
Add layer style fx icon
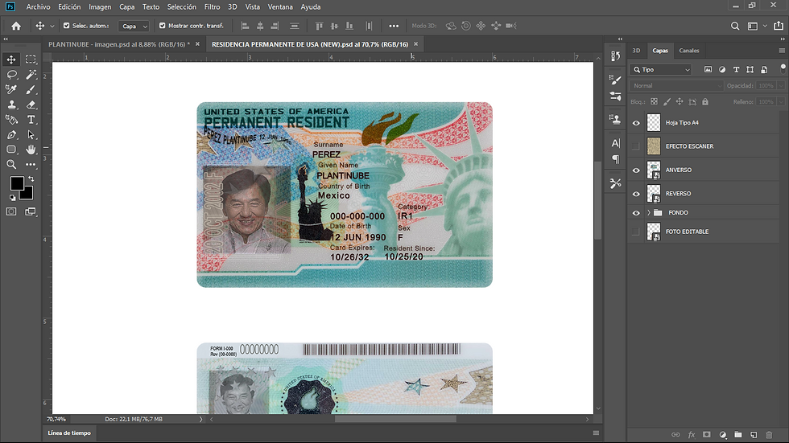692,434
